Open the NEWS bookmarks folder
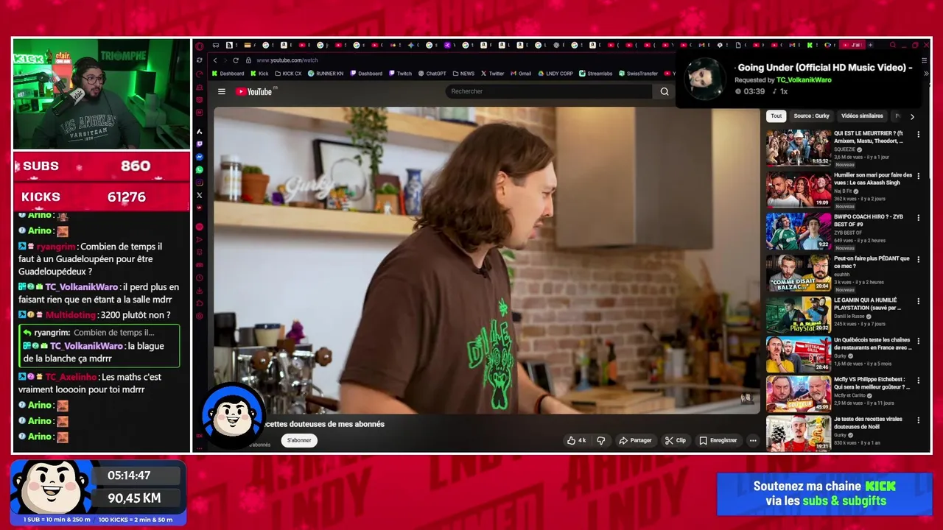The width and height of the screenshot is (943, 530). coord(463,74)
